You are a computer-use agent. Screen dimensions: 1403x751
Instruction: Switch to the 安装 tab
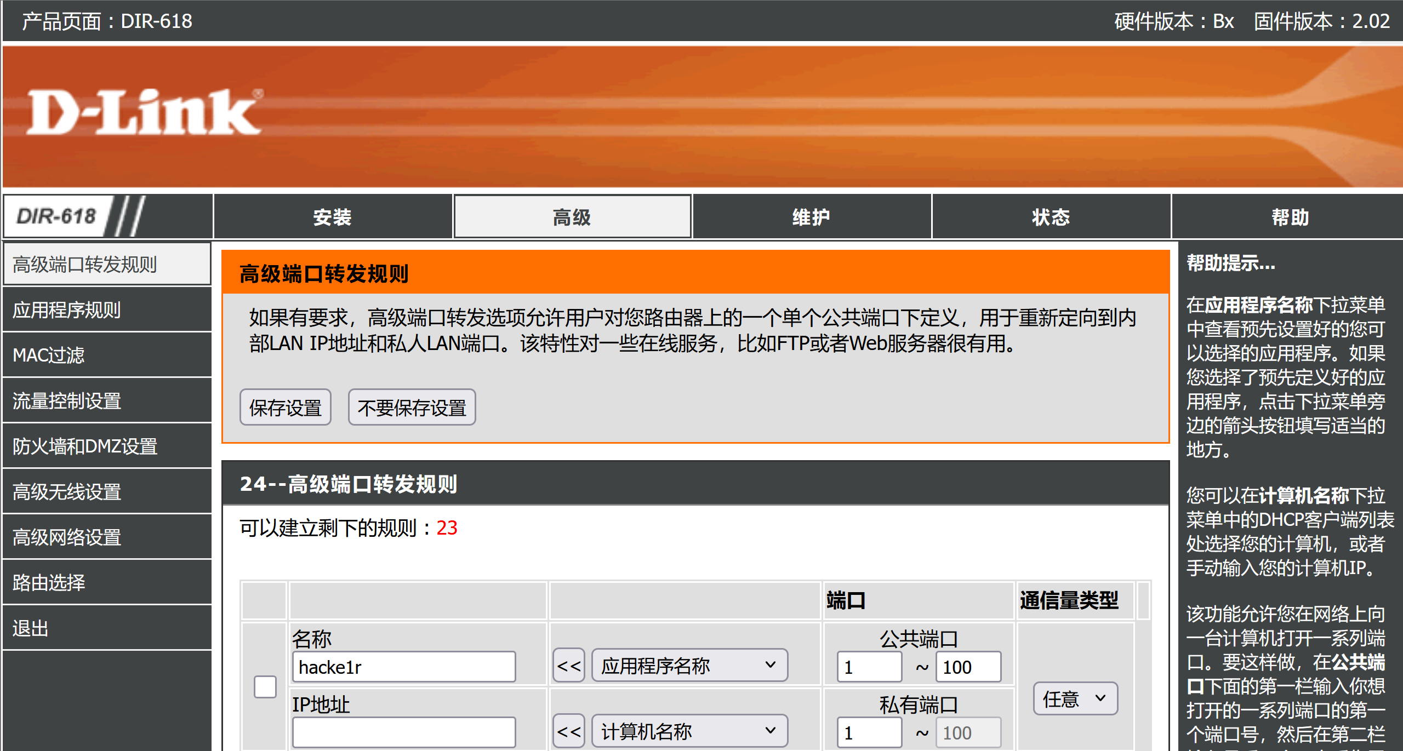pos(333,217)
